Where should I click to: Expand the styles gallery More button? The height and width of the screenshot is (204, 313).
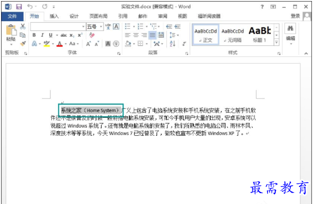coord(277,42)
